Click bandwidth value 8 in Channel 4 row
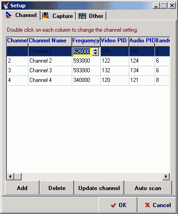178x214 pixels. coord(162,80)
